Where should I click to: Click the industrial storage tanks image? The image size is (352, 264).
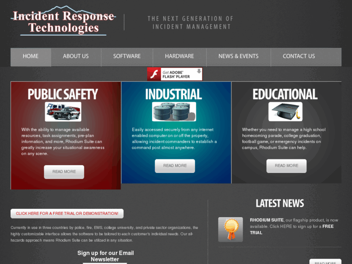pos(174,112)
